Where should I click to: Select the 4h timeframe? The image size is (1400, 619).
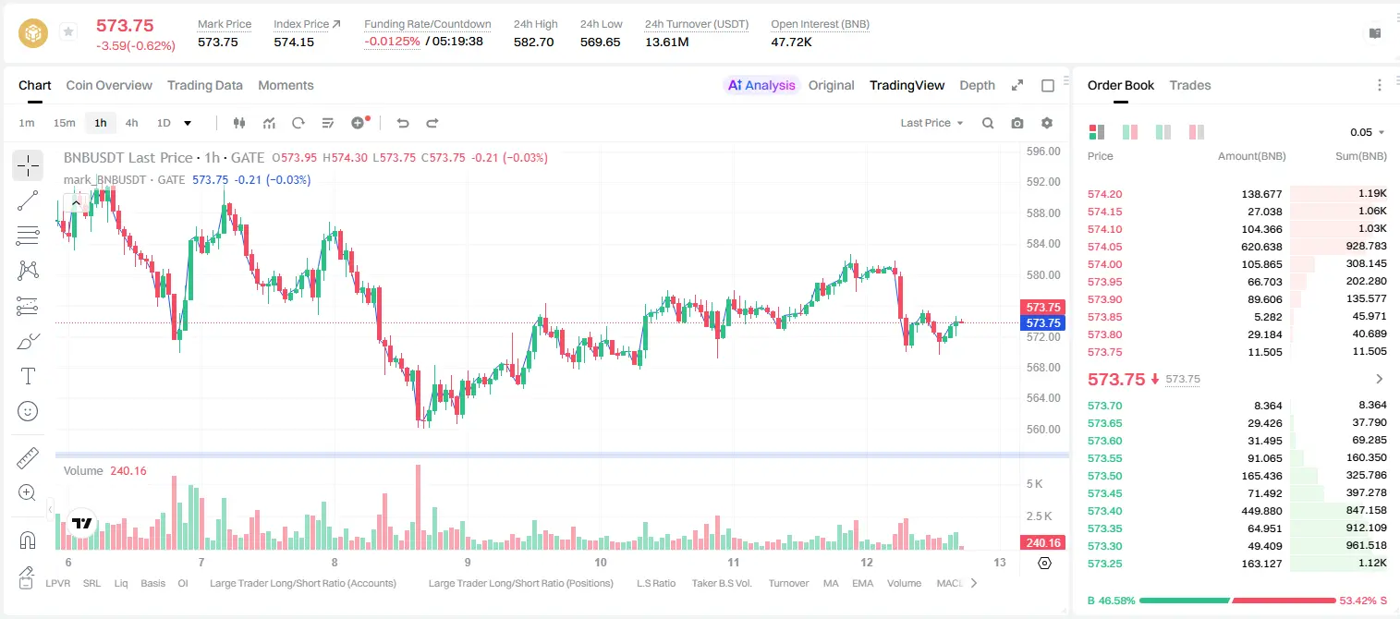[x=132, y=123]
